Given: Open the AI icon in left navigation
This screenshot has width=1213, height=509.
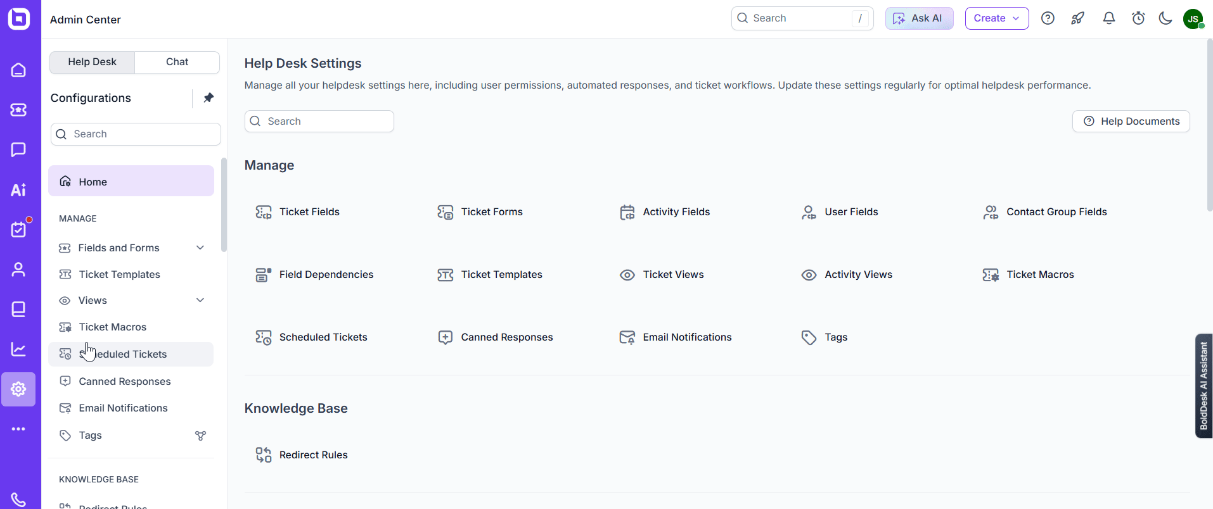Looking at the screenshot, I should (x=18, y=190).
